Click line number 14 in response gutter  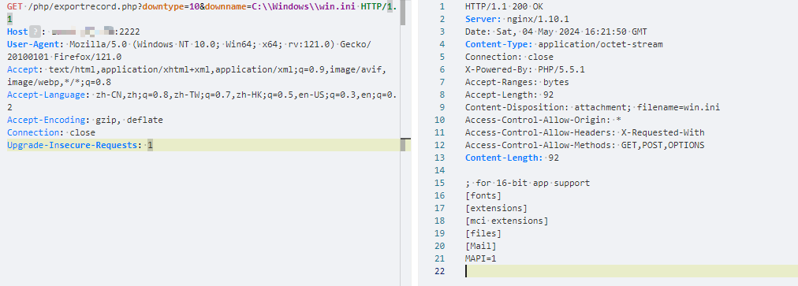(x=439, y=170)
